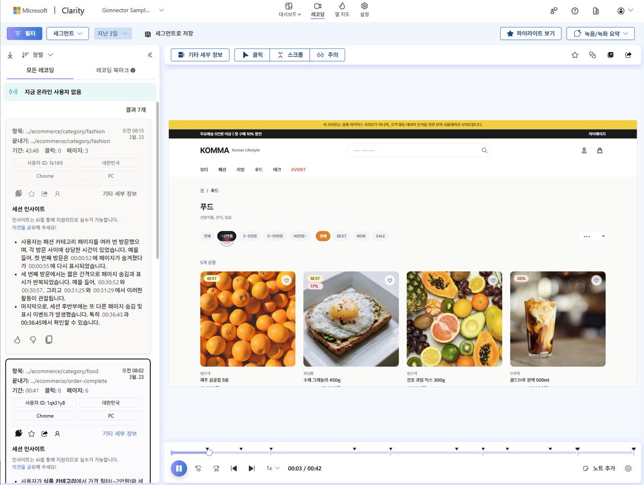Click the playback progress slider handle
This screenshot has width=644, height=485.
tap(209, 453)
